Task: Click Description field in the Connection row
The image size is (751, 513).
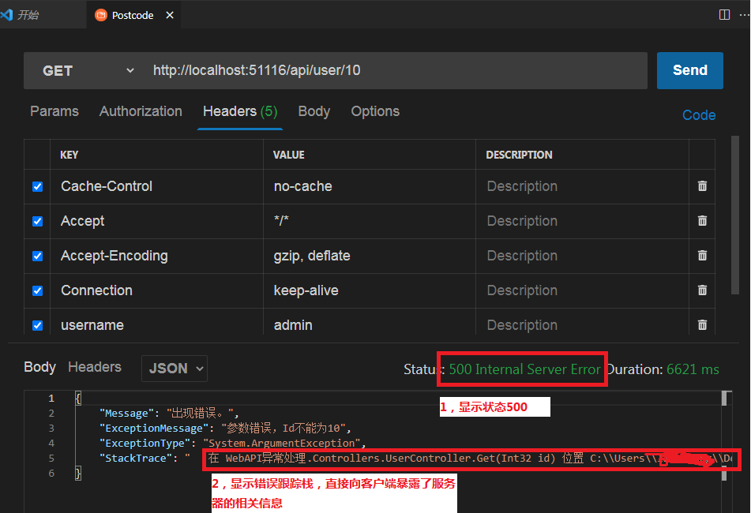Action: point(582,290)
